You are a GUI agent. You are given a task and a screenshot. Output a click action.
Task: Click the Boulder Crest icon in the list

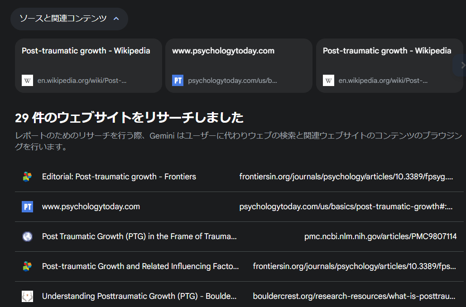coord(27,296)
